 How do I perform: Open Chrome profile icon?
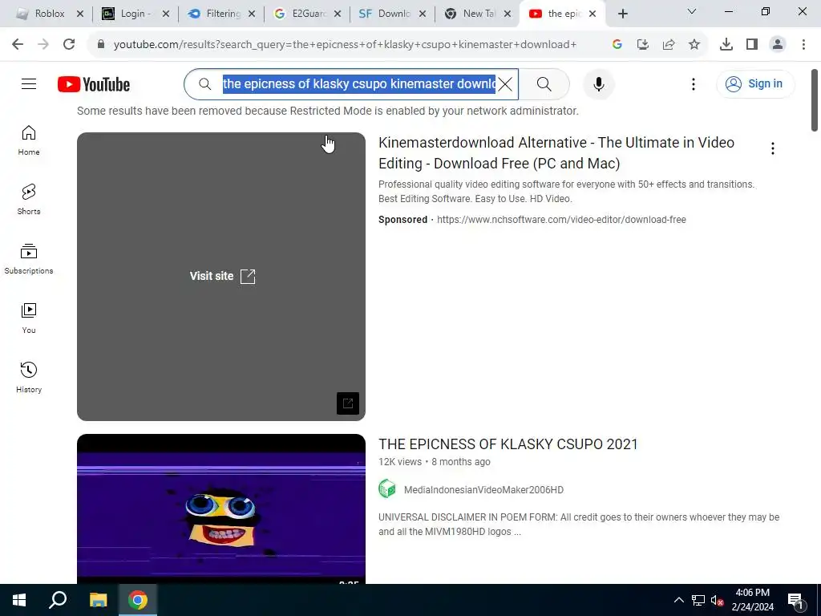pyautogui.click(x=778, y=45)
